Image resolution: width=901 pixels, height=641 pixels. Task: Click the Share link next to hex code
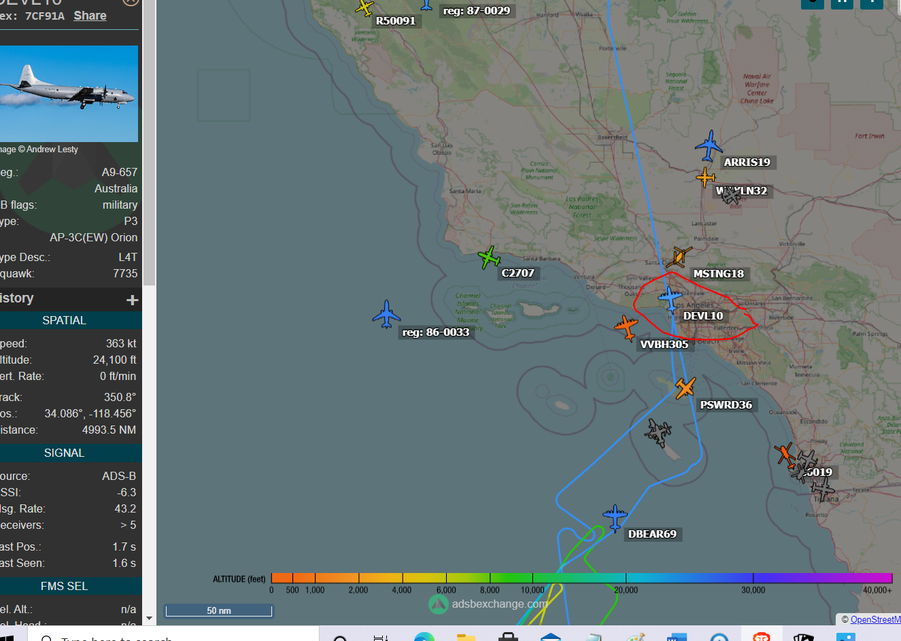pyautogui.click(x=90, y=16)
